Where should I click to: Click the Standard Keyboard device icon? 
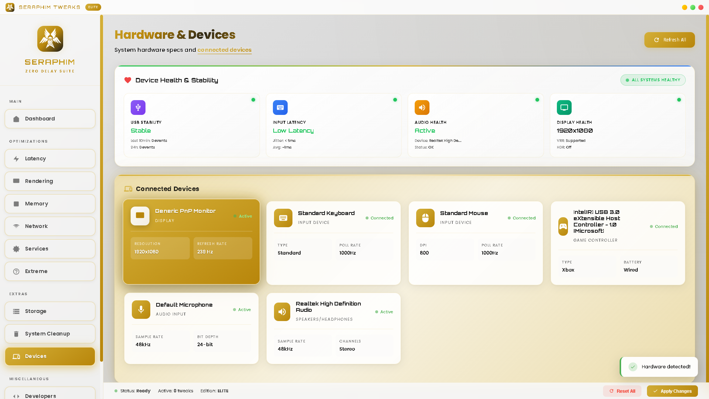coord(283,218)
